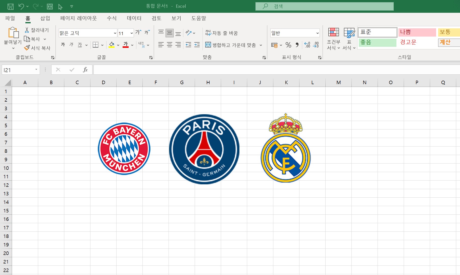Apply yellow fill color bucket

pyautogui.click(x=112, y=45)
